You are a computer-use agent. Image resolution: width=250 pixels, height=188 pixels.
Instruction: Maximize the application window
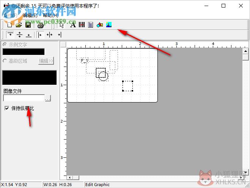click(x=223, y=6)
